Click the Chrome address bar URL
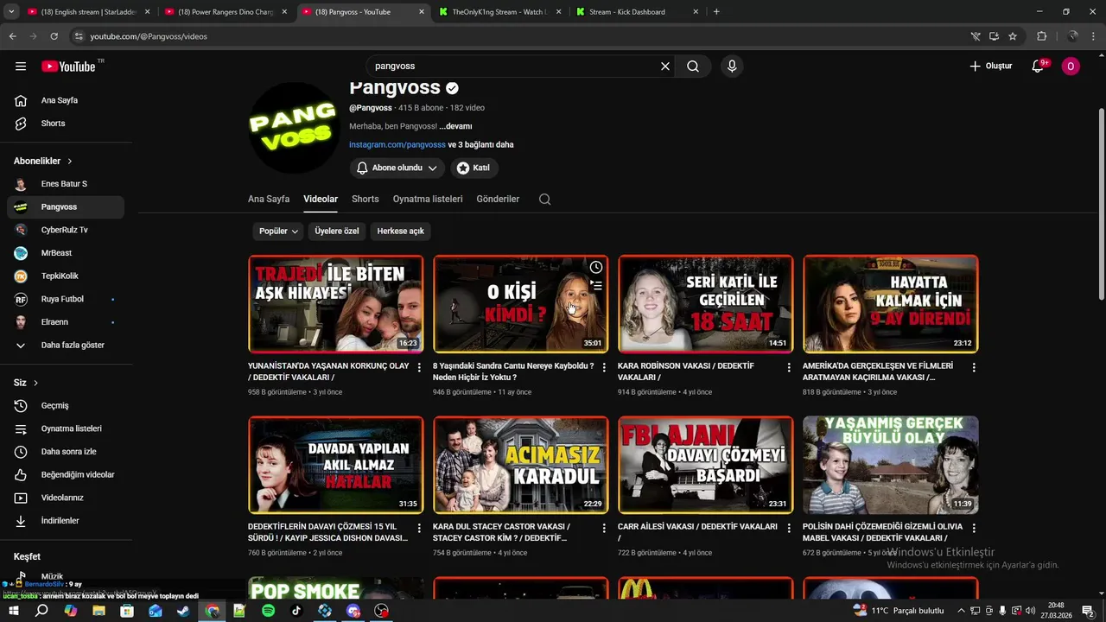The image size is (1106, 622). point(149,36)
